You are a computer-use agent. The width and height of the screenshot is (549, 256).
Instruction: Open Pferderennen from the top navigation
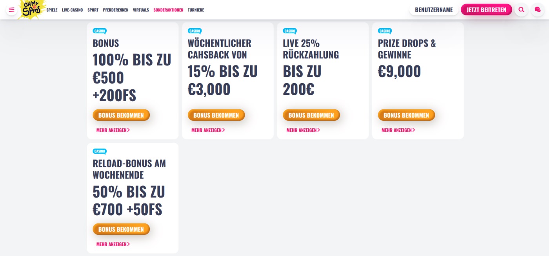[x=115, y=10]
